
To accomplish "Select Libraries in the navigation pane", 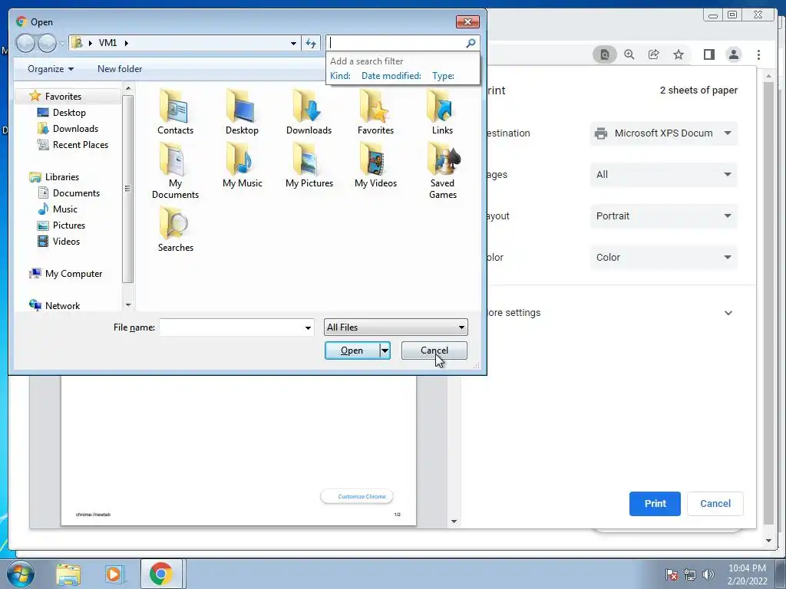I will click(61, 177).
